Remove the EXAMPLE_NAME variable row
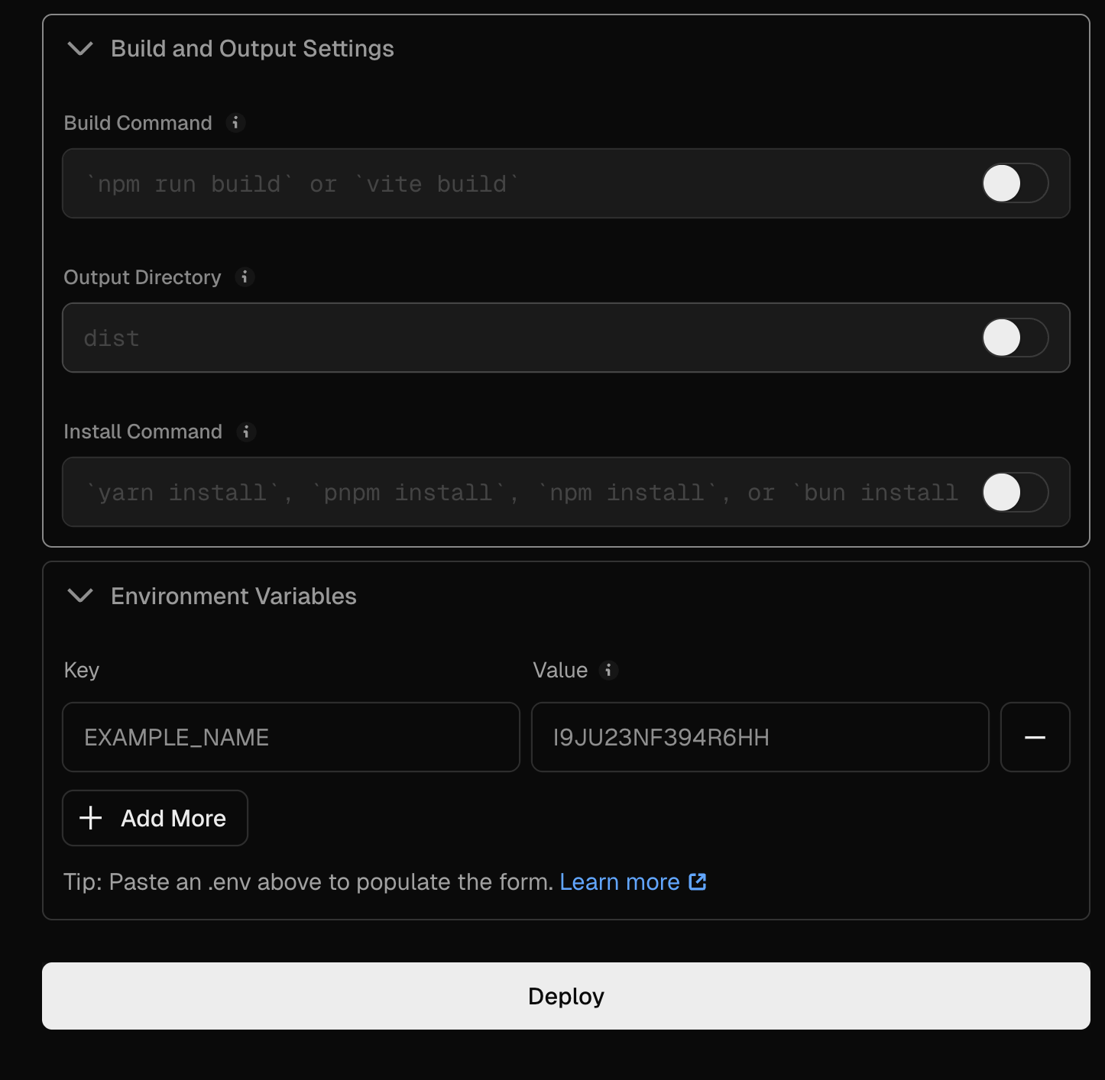 click(x=1035, y=737)
